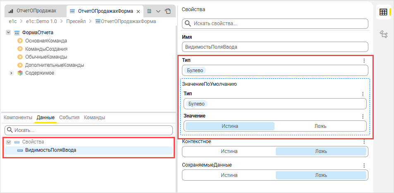This screenshot has width=394, height=193.
Task: Select the Содержимое tree item
Action: pos(40,73)
